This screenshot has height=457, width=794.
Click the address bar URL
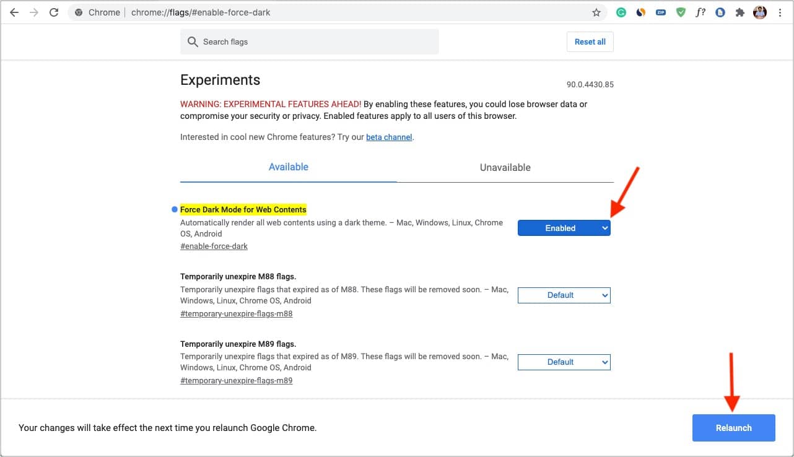point(200,12)
